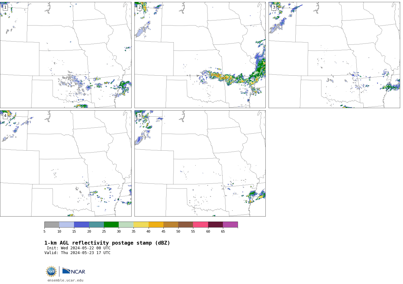Click the light blue 10-15 dBZ swatch

(x=66, y=224)
